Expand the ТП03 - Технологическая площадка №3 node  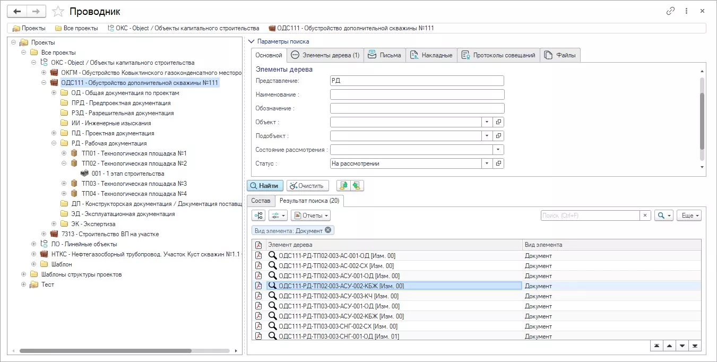64,184
